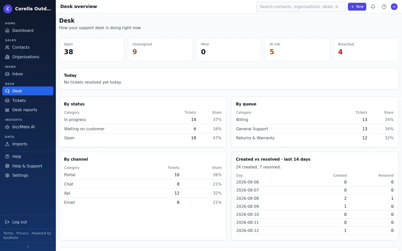Open Contacts page
Screen dimensions: 402x251
[x=28, y=47]
